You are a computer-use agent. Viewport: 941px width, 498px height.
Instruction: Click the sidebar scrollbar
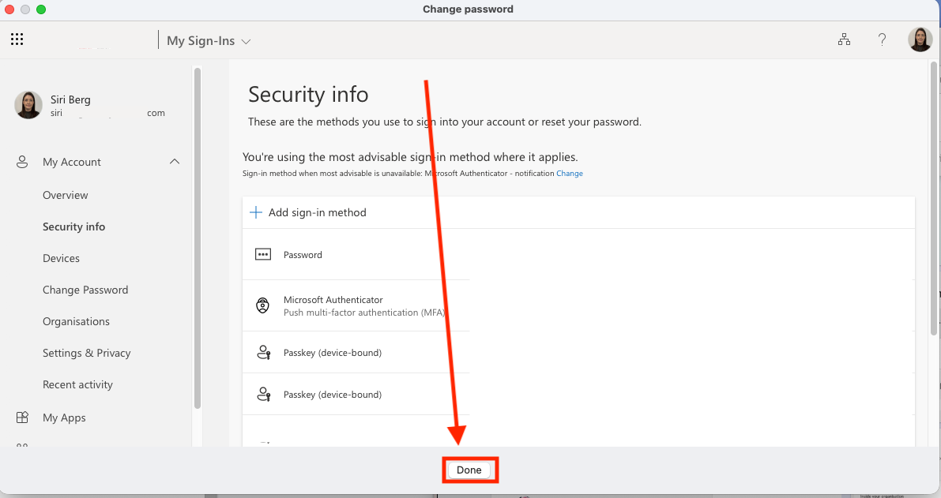click(x=196, y=237)
